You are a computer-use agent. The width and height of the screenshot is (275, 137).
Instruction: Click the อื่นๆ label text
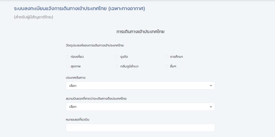(173, 66)
